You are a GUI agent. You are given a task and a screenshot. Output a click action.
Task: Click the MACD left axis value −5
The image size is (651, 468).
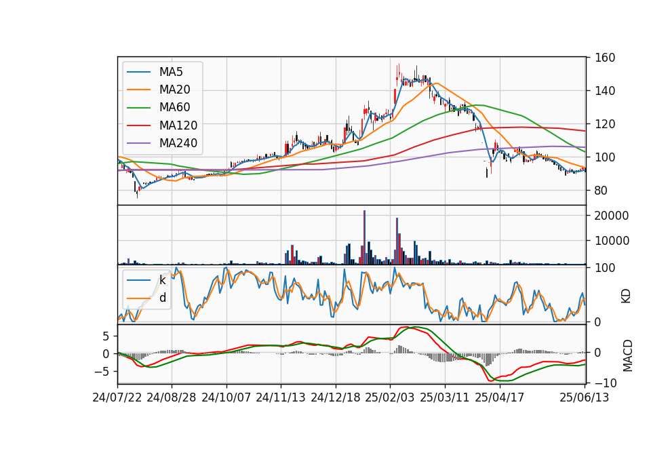101,371
